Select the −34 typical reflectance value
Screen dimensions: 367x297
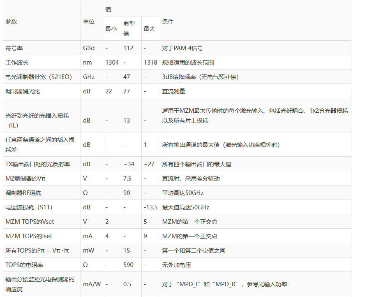[x=129, y=164]
